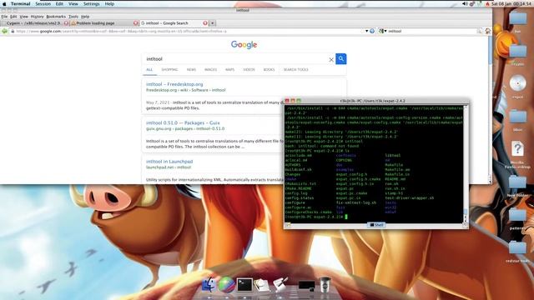Close the Cygwin browser tab
This screenshot has height=300, width=534.
67,23
